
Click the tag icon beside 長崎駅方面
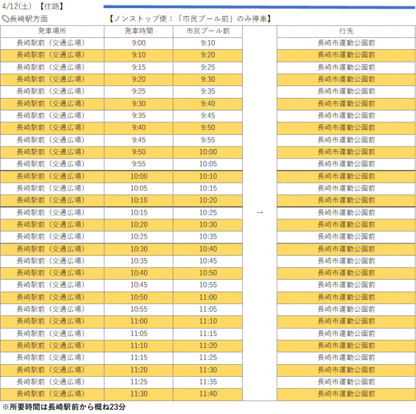5,19
